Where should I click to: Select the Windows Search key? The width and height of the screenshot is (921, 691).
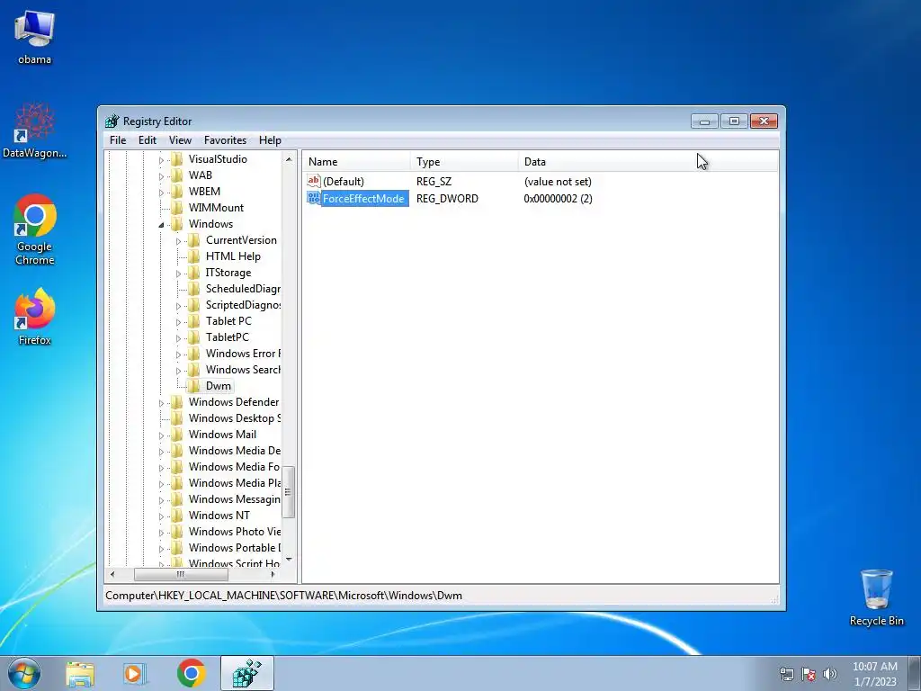[243, 370]
